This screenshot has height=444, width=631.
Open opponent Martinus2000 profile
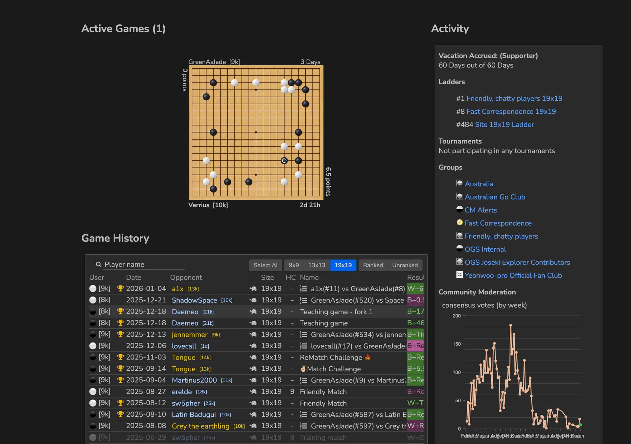click(x=194, y=380)
